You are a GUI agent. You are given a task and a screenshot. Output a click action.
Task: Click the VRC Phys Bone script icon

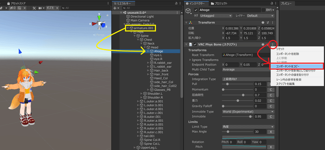190,45
